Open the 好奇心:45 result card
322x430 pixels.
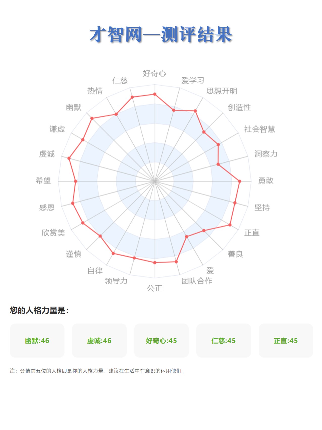[161, 340]
